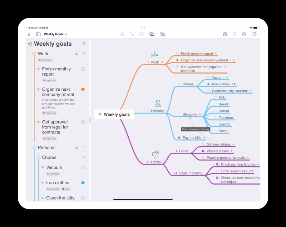Mark Finish monthly report as complete
This screenshot has width=286, height=227.
click(x=83, y=69)
